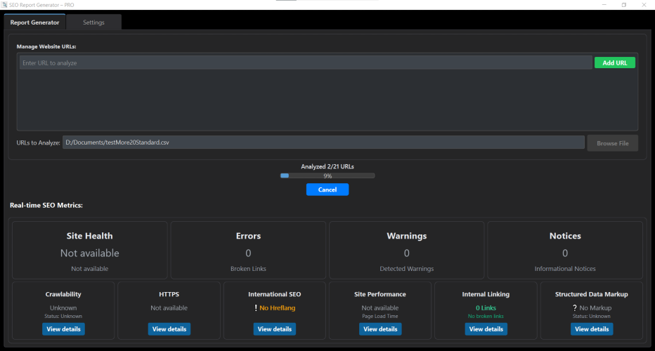Screen dimensions: 655x351
Task: Click the 'Analyzed 2/21 URLs' status text
Action: coord(327,166)
